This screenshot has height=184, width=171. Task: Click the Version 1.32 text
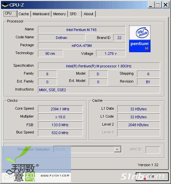[148, 165]
